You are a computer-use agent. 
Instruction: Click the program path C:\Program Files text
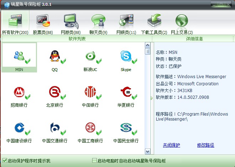coord(192,117)
